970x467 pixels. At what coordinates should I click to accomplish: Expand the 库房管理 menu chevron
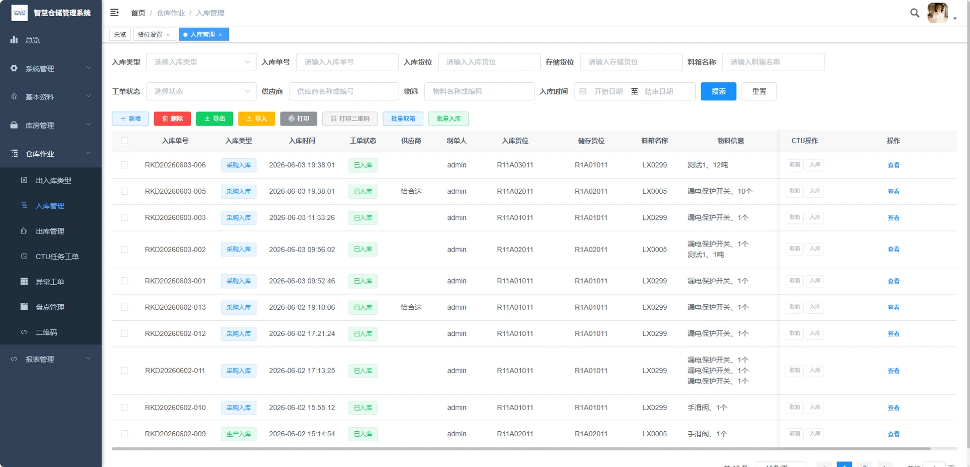[88, 124]
